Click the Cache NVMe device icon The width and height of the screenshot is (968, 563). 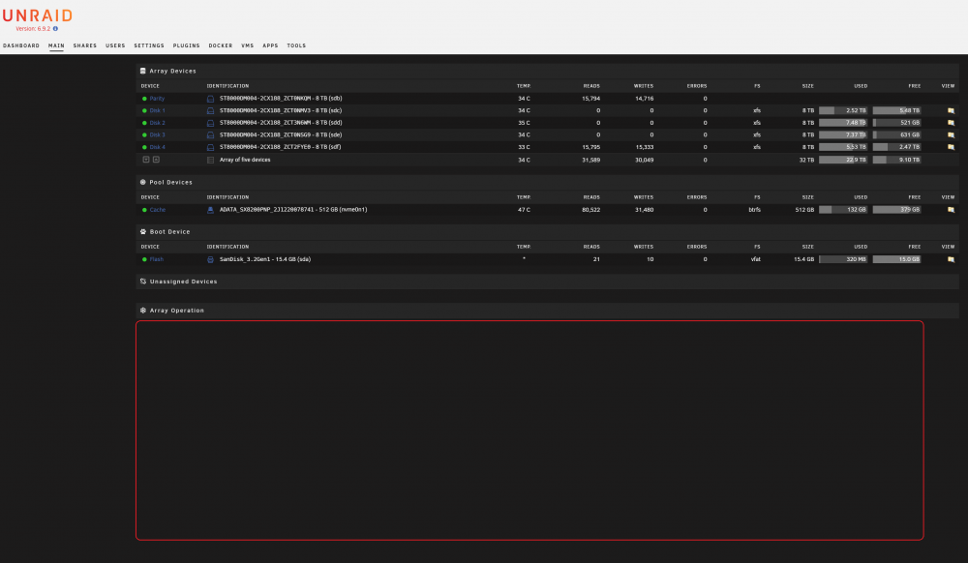tap(210, 210)
